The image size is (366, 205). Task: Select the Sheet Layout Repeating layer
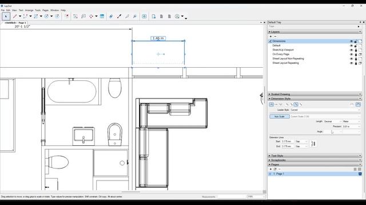315,63
